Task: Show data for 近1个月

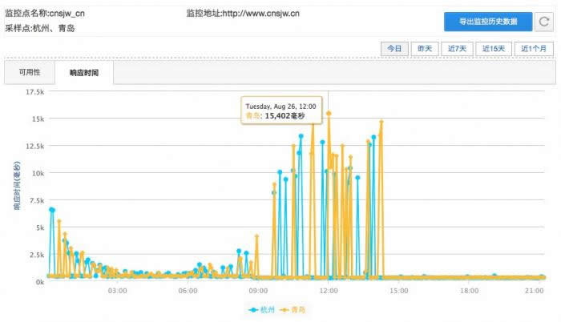Action: pyautogui.click(x=533, y=49)
